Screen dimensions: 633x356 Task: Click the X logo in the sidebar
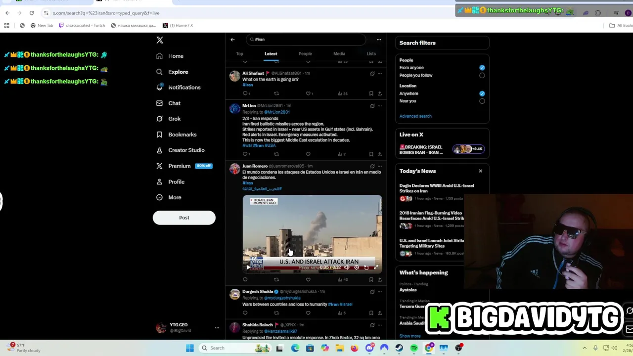click(160, 40)
